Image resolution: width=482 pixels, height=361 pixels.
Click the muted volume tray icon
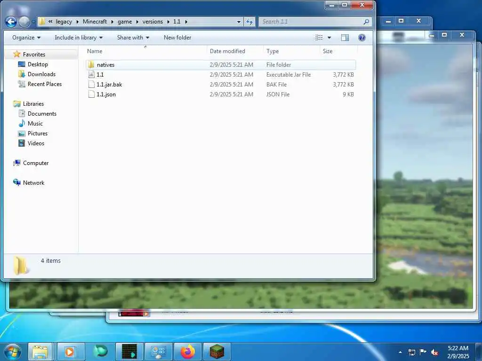[x=434, y=352]
